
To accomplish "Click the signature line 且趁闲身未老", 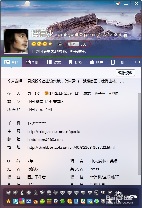I will (x=59, y=51).
